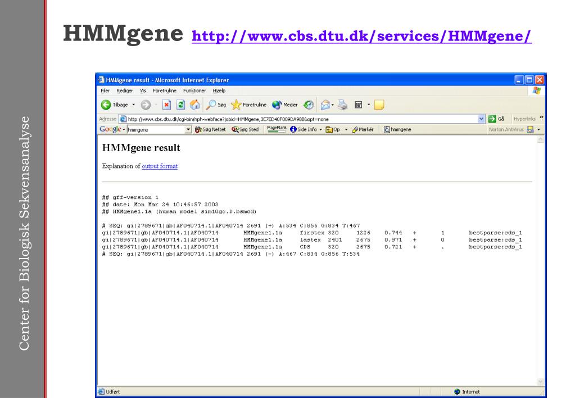The image size is (575, 398).
Task: Click Internet zone globe in status bar
Action: 457,392
